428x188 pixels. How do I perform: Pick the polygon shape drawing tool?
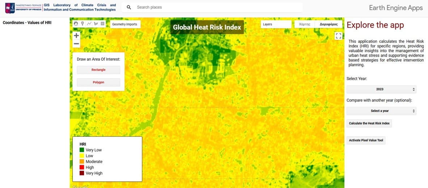tap(96, 24)
